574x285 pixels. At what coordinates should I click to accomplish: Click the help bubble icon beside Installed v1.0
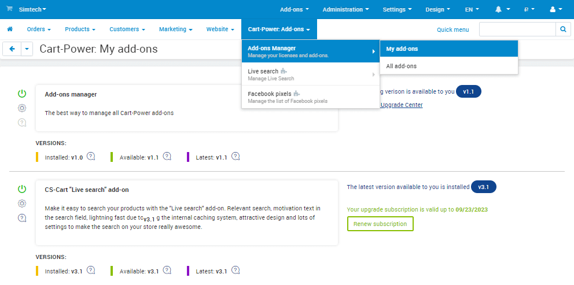coord(91,157)
